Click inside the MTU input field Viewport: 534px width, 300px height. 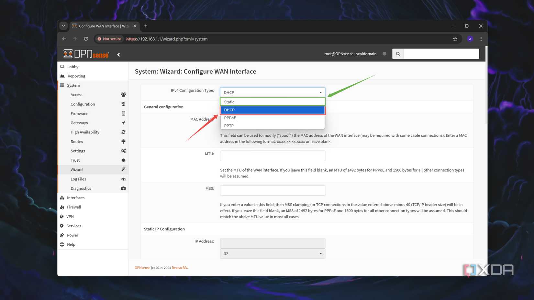(x=272, y=155)
